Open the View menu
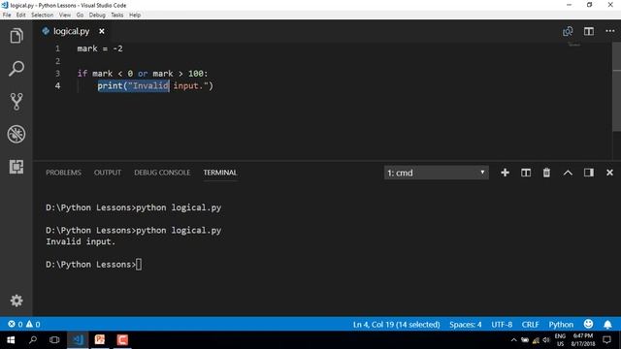The height and width of the screenshot is (349, 621). (x=65, y=16)
